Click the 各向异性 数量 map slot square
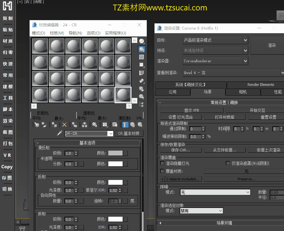The width and height of the screenshot is (284, 231). tap(82, 201)
